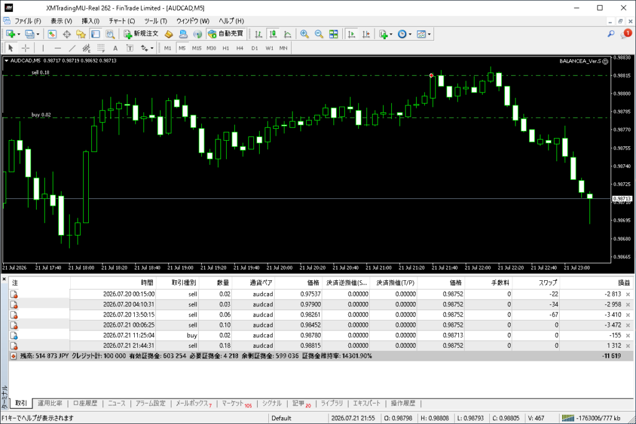
Task: Switch to the 口座履歴 tab
Action: pyautogui.click(x=85, y=404)
